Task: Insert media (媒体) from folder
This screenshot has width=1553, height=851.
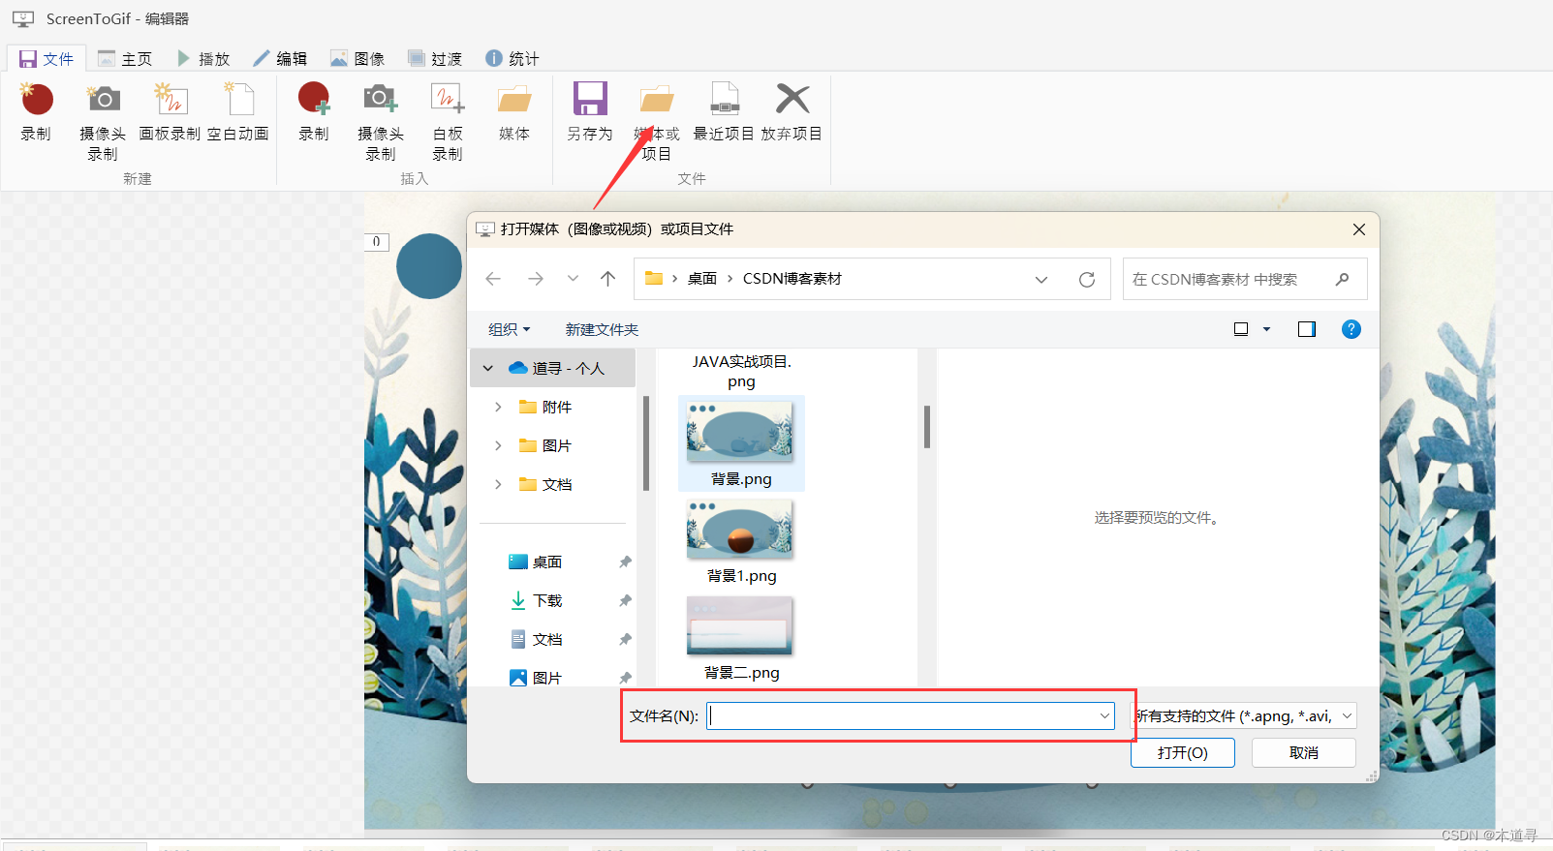Action: pos(514,112)
